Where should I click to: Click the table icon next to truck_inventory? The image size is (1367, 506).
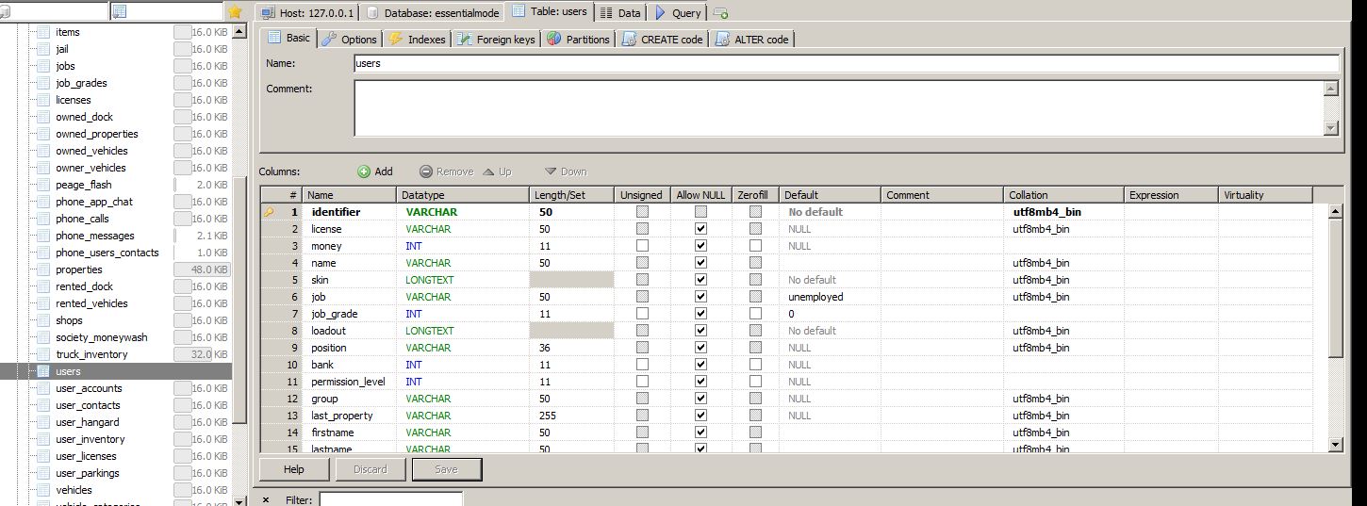[x=42, y=354]
